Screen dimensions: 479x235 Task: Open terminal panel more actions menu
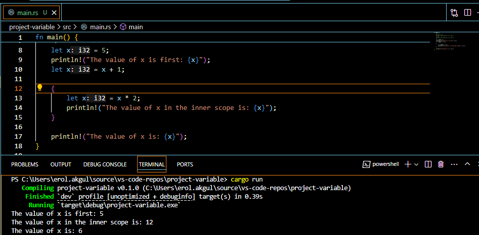[454, 164]
